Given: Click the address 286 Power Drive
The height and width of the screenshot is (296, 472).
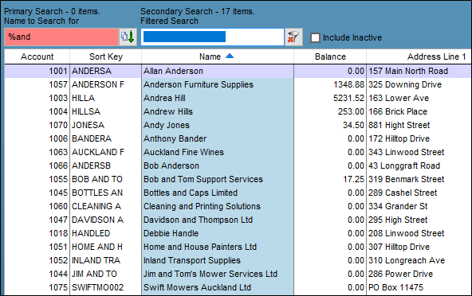Looking at the screenshot, I should tap(401, 274).
